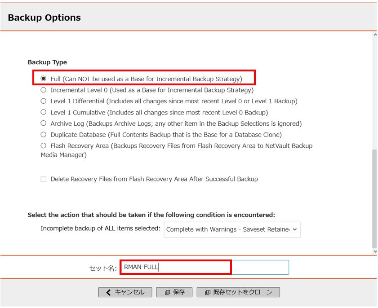Viewport: 378px width, 308px height.
Task: Open the Incomplete backup action dropdown
Action: tap(232, 229)
